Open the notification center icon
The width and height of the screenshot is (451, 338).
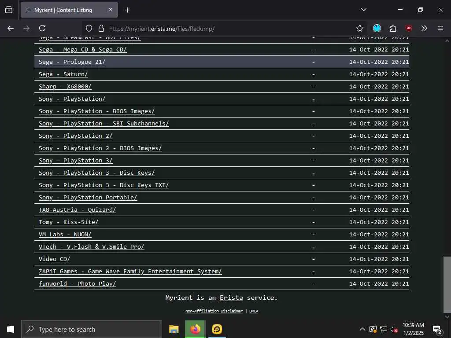coord(437,330)
